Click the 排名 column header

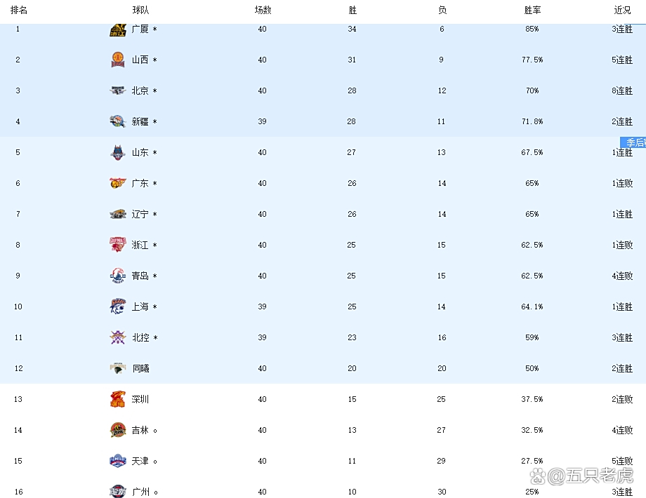(19, 11)
